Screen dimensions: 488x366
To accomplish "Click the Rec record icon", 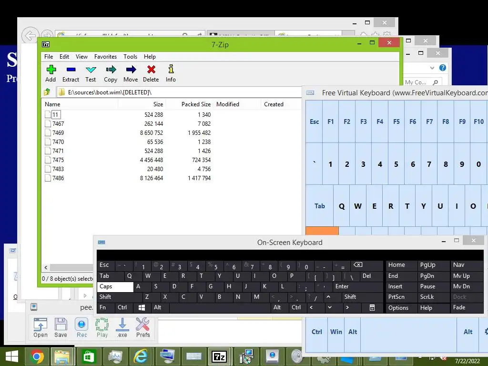I will (x=81, y=328).
